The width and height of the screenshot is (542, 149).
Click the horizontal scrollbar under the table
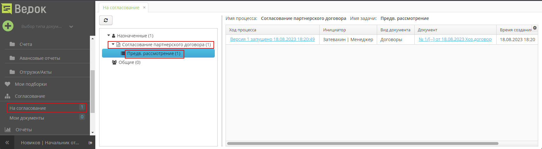(x=362, y=143)
